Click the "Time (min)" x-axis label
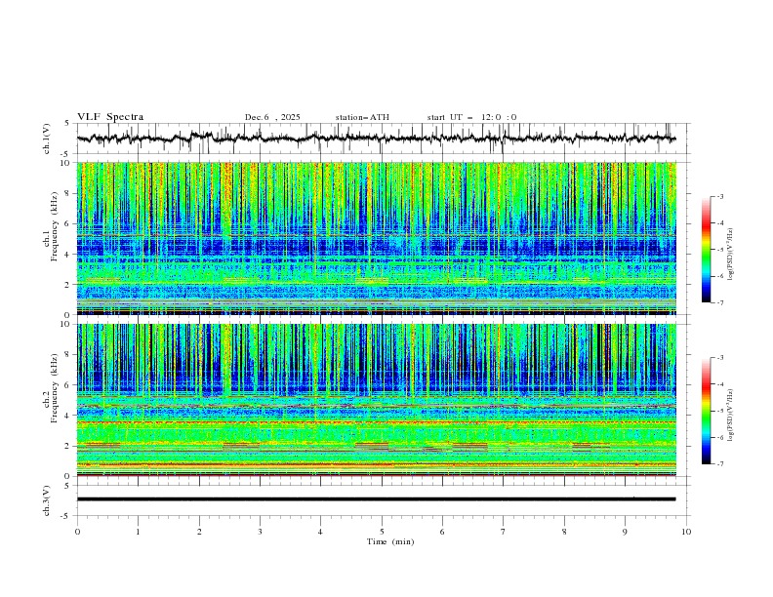The image size is (773, 597). [x=390, y=541]
